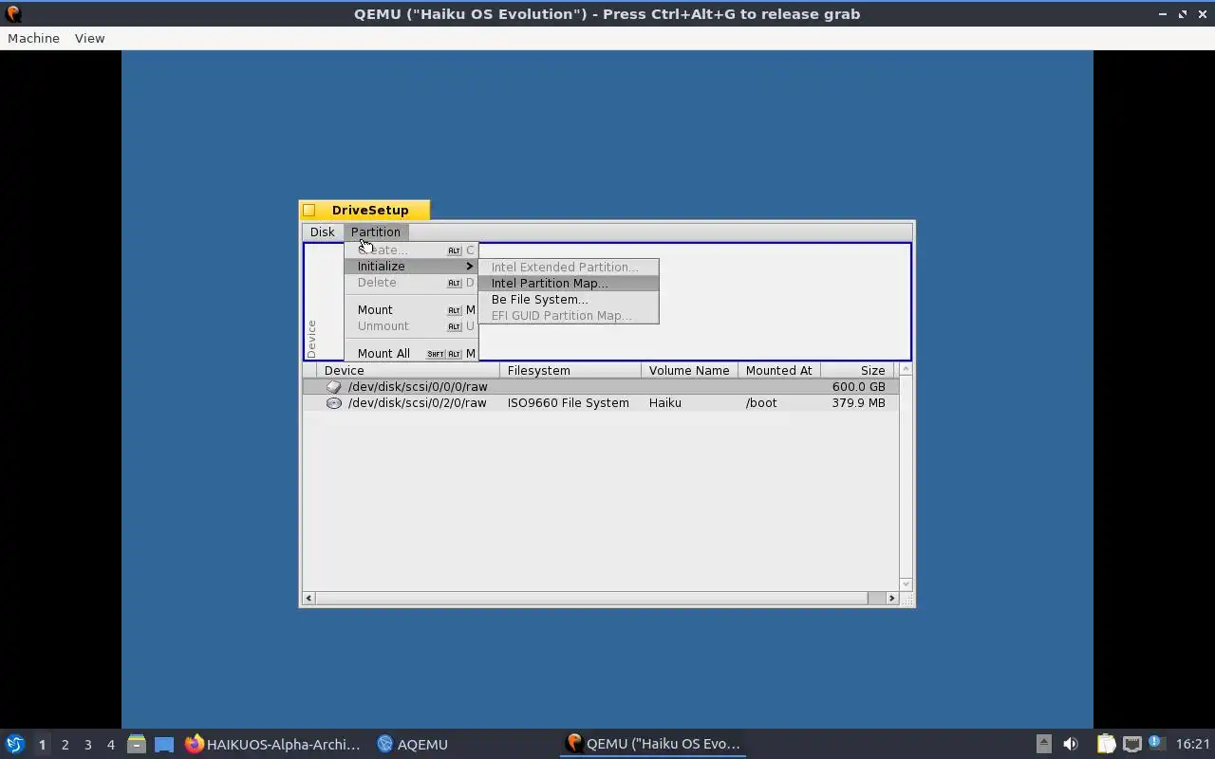Open the network tray icon
The height and width of the screenshot is (759, 1215).
coord(1131,745)
